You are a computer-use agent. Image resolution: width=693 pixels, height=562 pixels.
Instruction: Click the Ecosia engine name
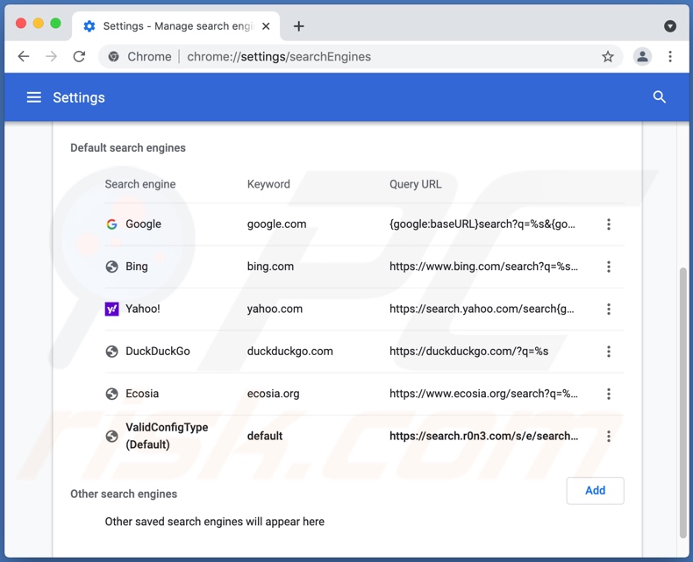(x=142, y=394)
